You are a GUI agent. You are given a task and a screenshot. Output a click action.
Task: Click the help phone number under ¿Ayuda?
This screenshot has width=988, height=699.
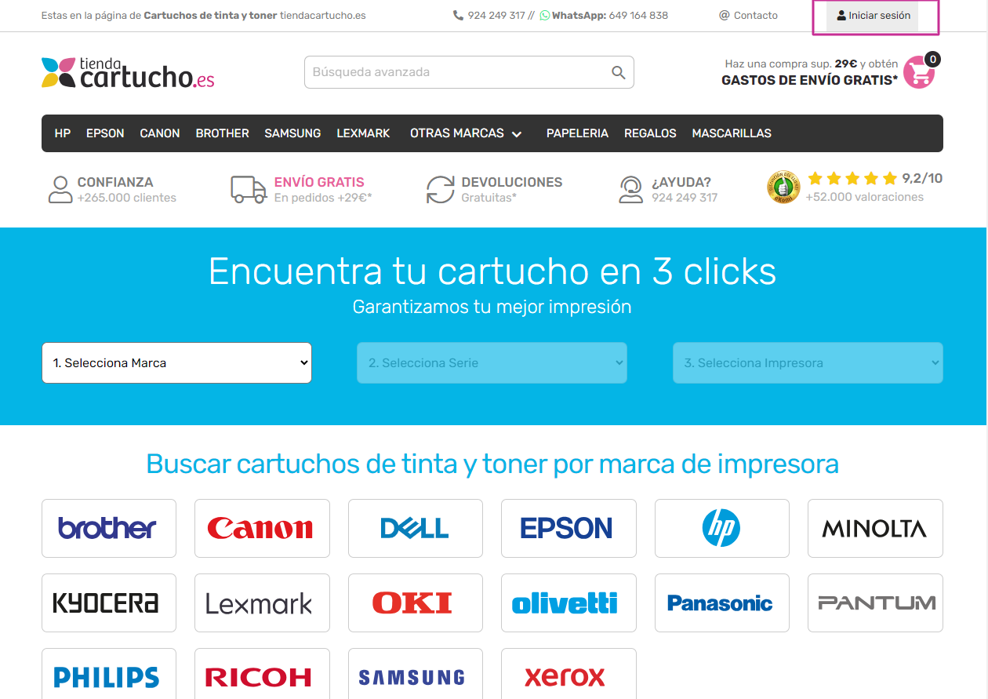[x=685, y=198]
